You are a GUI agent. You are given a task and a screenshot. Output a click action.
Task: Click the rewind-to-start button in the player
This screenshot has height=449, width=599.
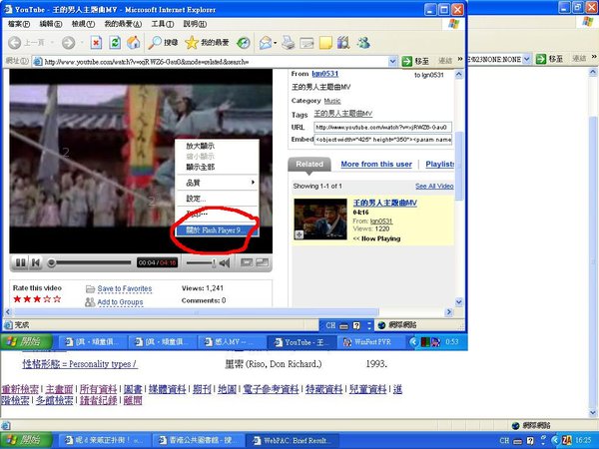[x=36, y=262]
